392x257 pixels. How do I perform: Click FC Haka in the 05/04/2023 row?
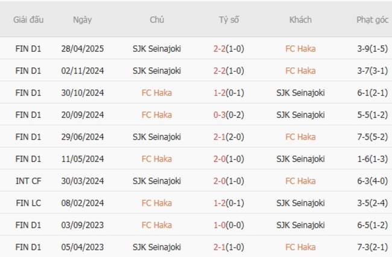point(300,247)
